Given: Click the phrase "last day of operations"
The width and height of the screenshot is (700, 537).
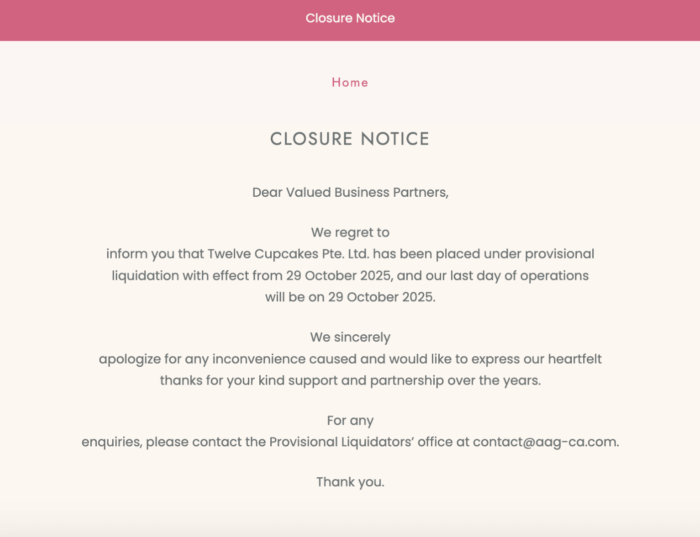Looking at the screenshot, I should click(x=519, y=276).
